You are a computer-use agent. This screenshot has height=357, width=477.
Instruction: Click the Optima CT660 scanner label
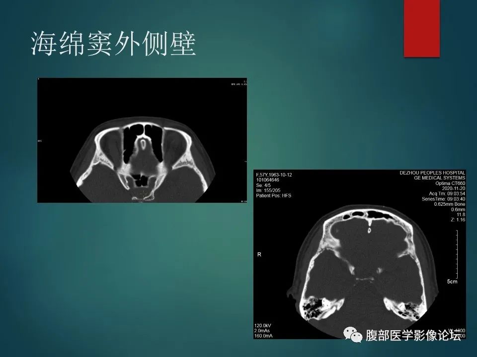[x=450, y=183]
